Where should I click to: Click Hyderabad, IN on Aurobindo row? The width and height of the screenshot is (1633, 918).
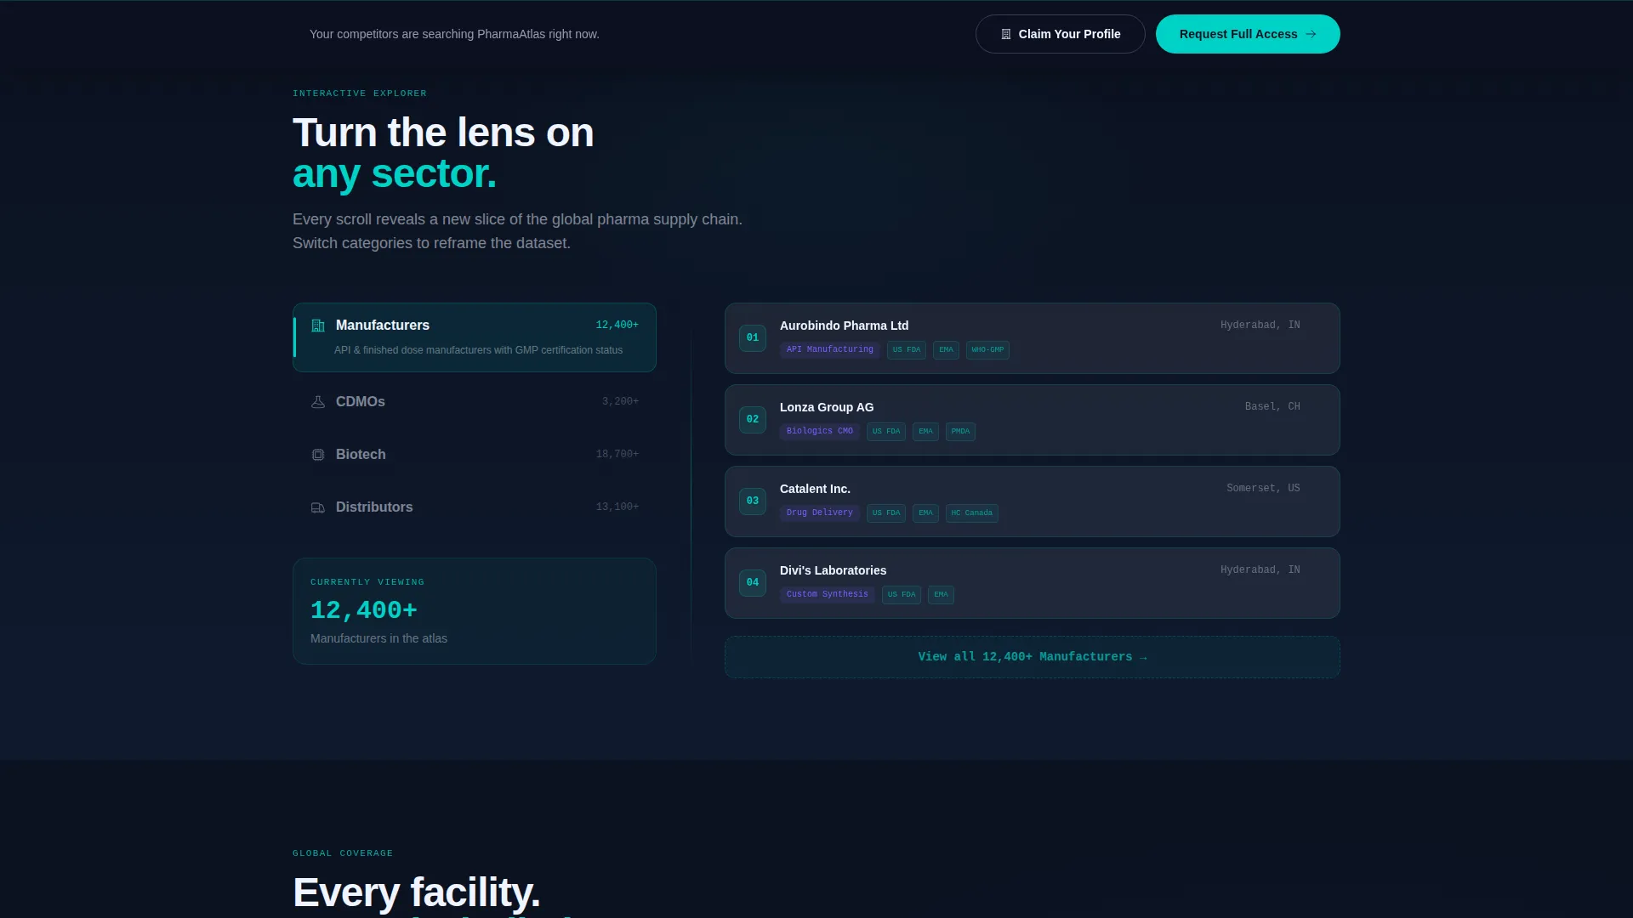tap(1260, 326)
